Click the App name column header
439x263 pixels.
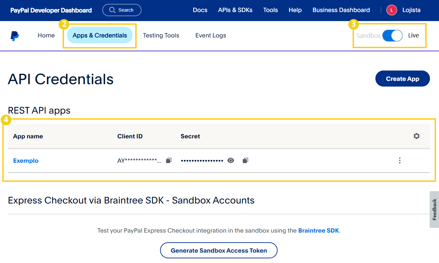coord(28,136)
